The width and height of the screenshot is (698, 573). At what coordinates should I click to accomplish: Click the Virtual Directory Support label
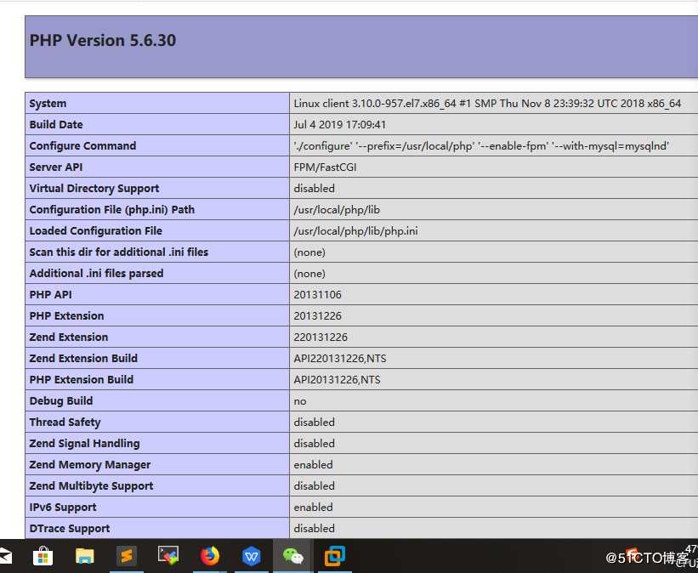(x=94, y=189)
